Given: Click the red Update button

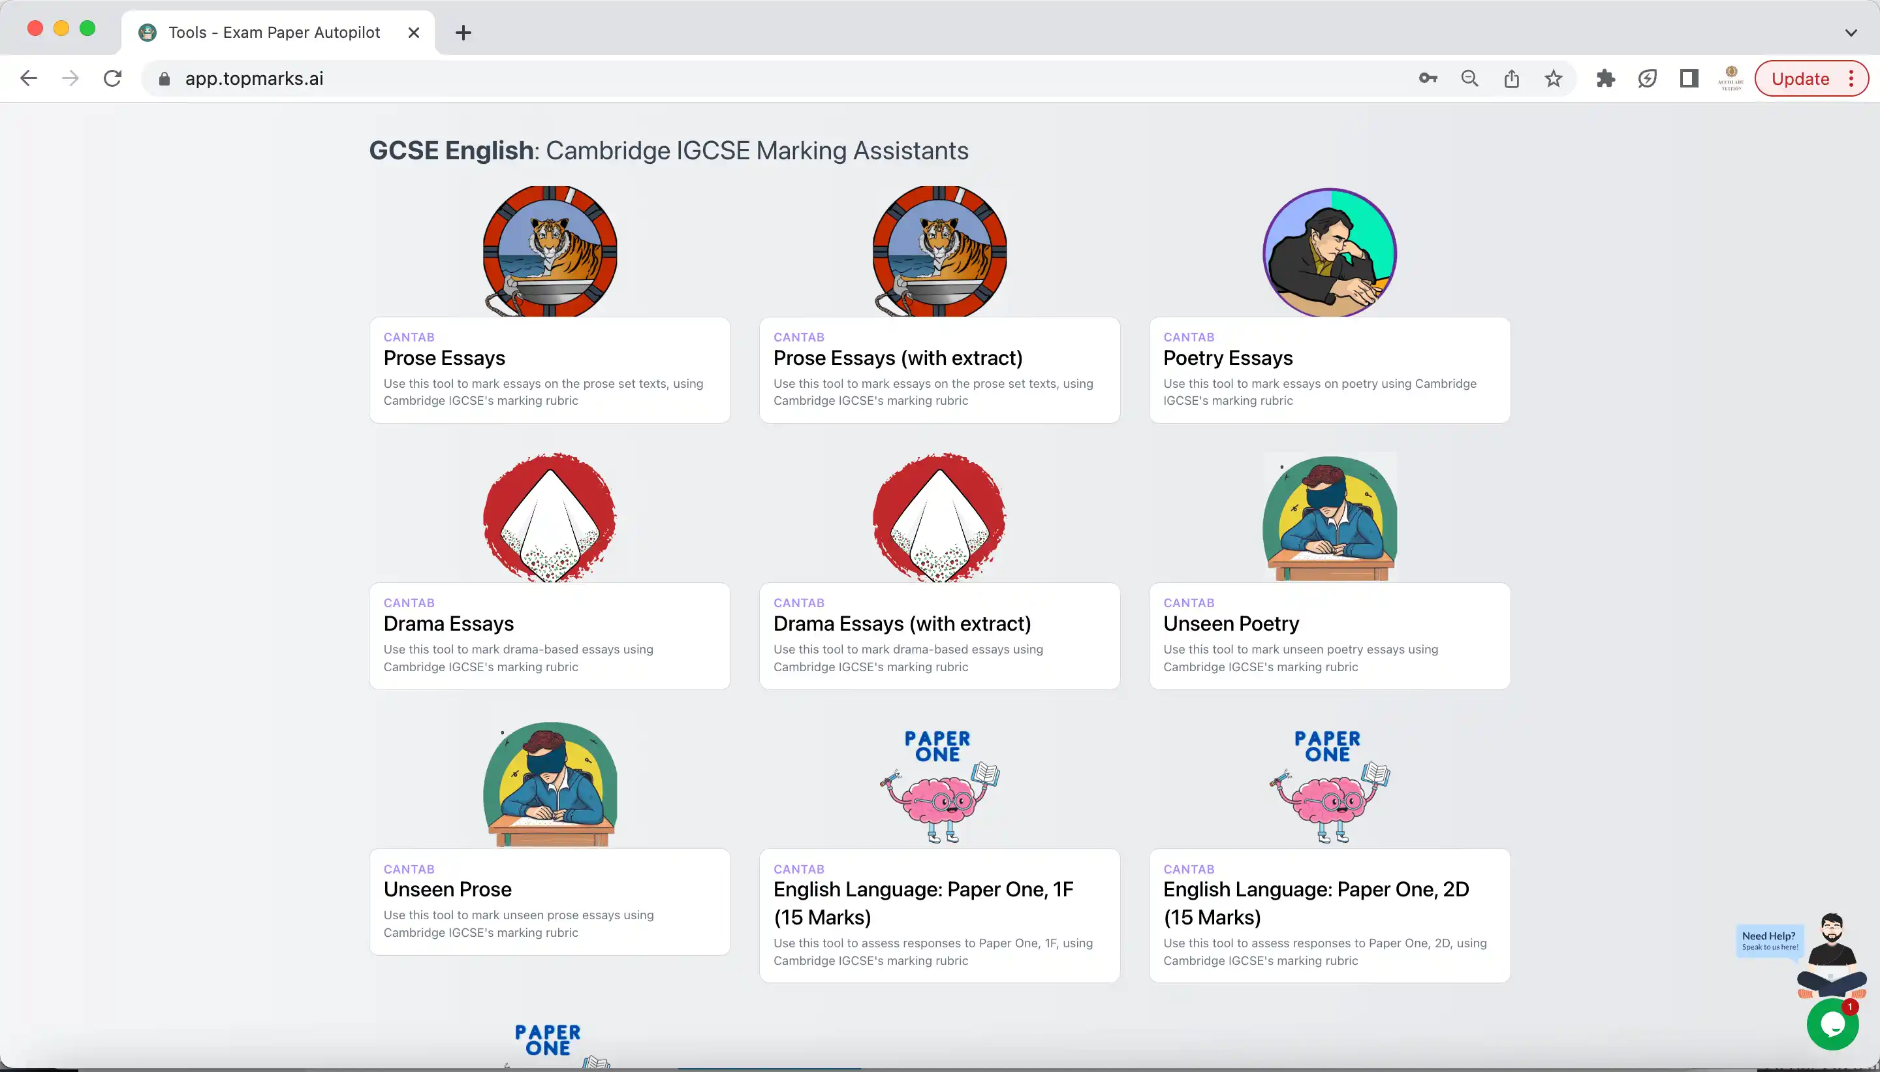Looking at the screenshot, I should (x=1800, y=78).
